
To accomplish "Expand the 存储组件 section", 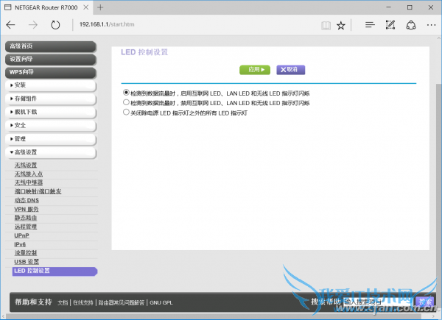I will (x=51, y=99).
